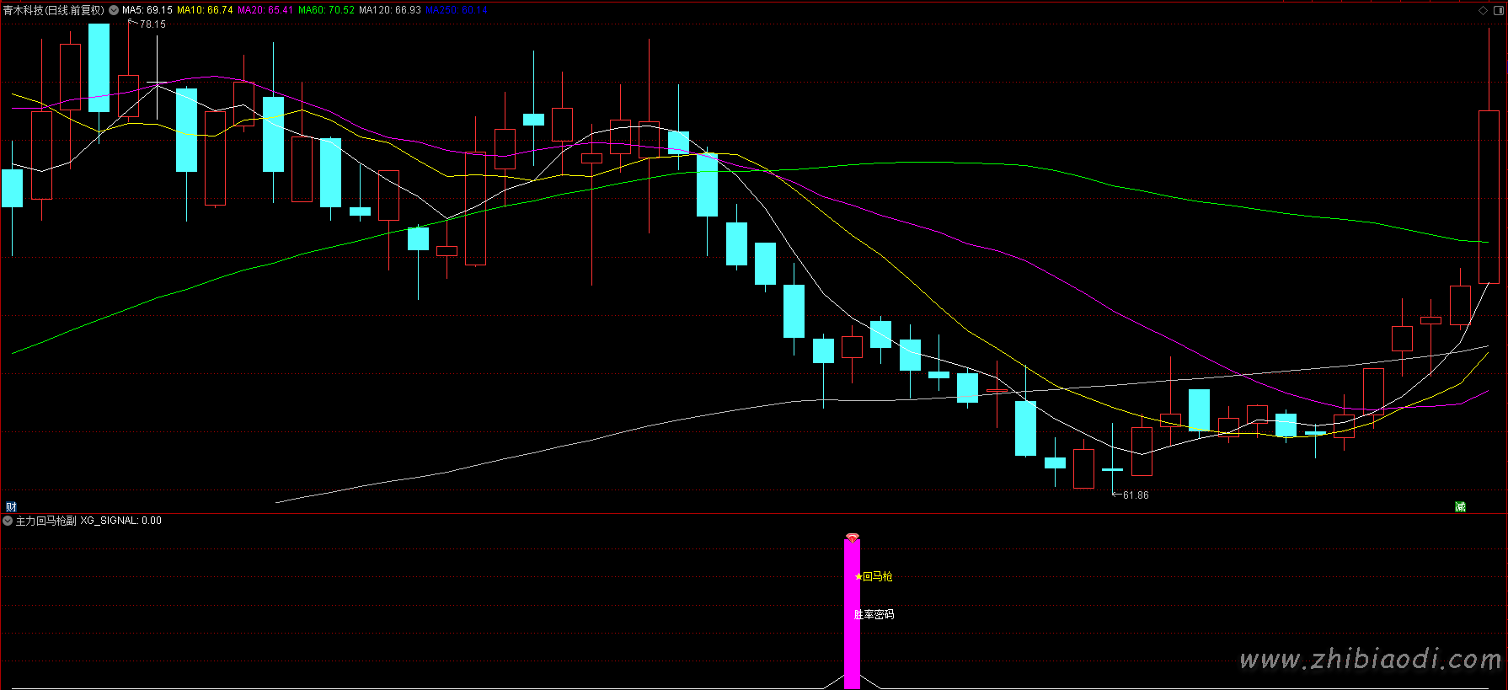1508x690 pixels.
Task: Click the 主力回马枪副 indicator name
Action: pos(46,521)
